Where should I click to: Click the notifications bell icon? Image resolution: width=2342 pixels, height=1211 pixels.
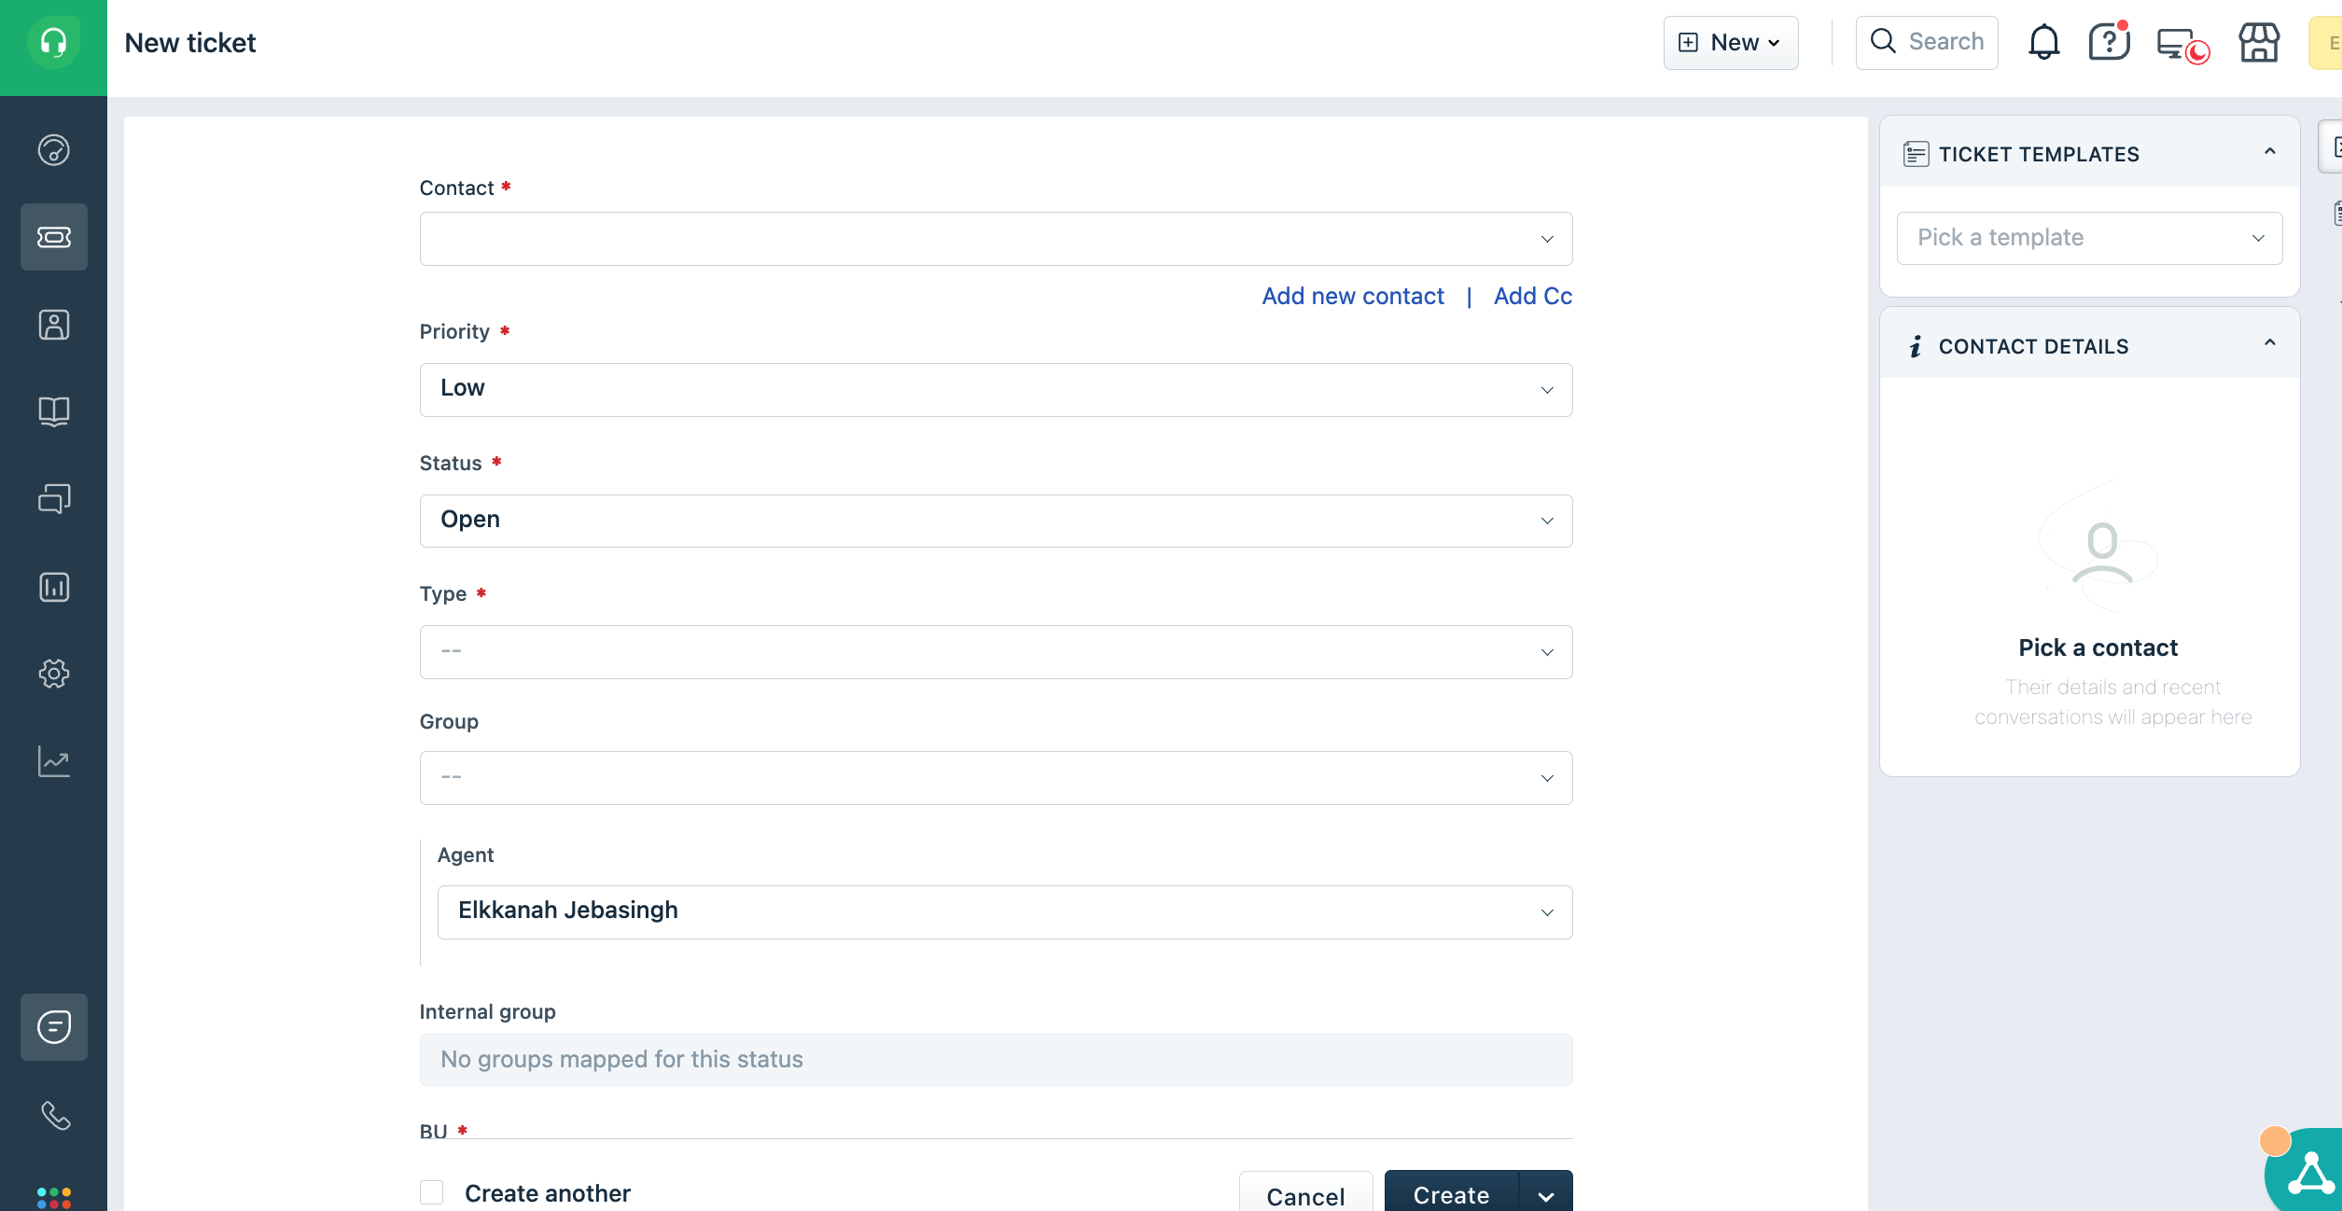pos(2043,43)
